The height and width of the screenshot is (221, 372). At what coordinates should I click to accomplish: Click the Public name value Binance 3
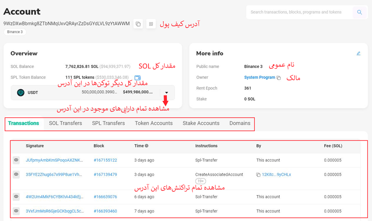pos(253,67)
